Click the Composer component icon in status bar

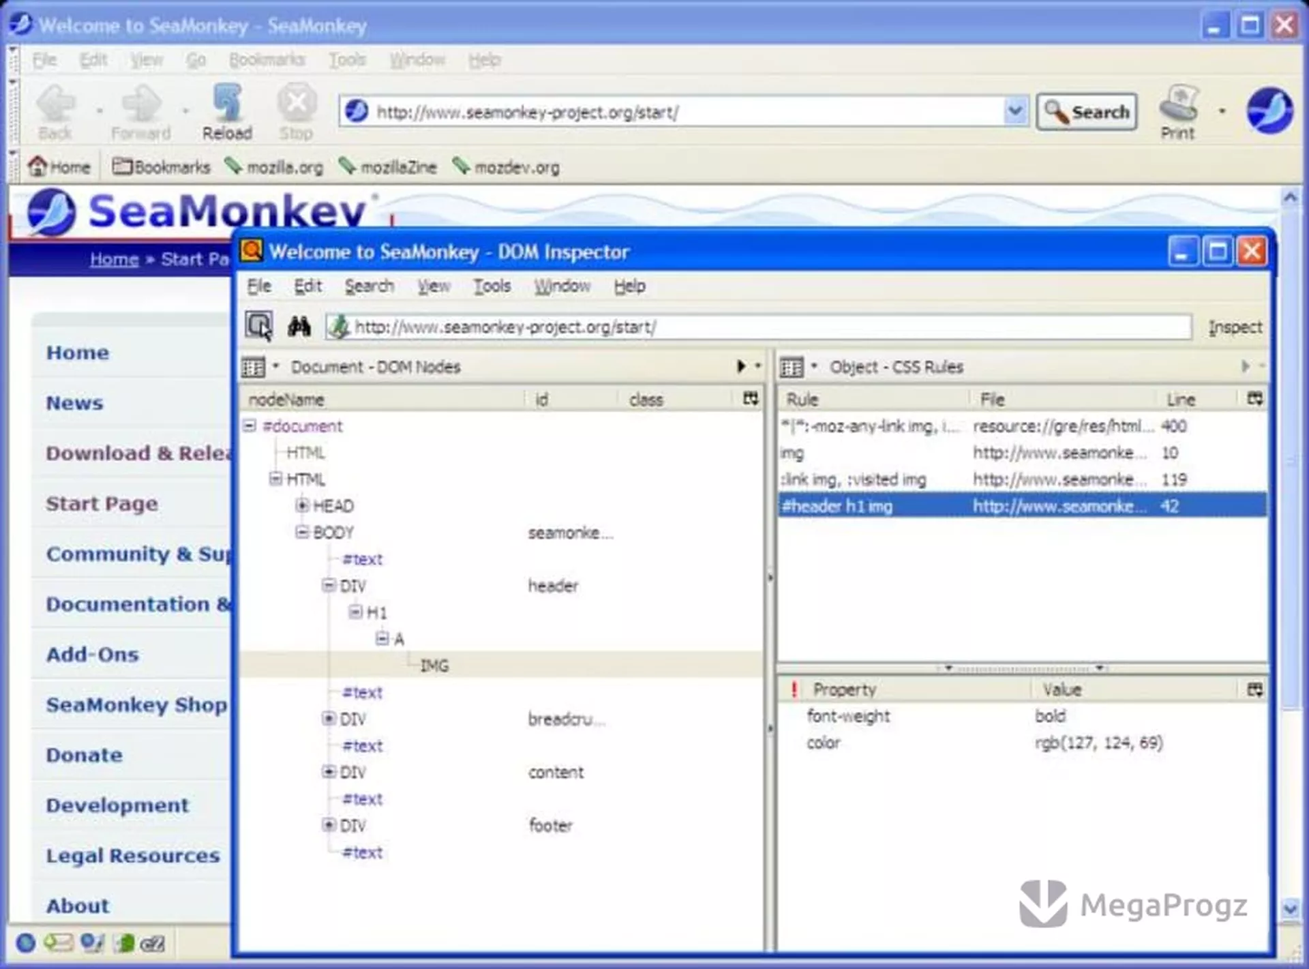[x=91, y=943]
